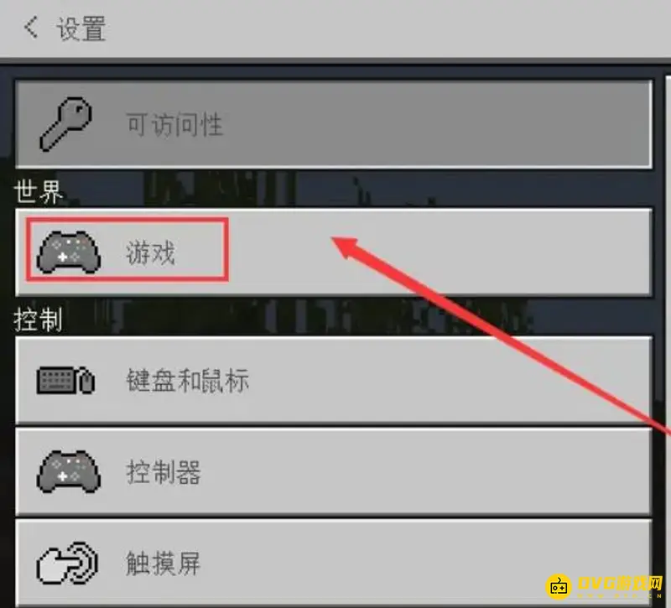Click the key icon for 可访问性
The image size is (671, 608).
click(65, 124)
